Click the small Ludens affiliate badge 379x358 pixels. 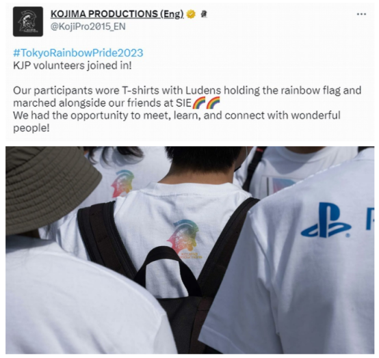pos(203,14)
